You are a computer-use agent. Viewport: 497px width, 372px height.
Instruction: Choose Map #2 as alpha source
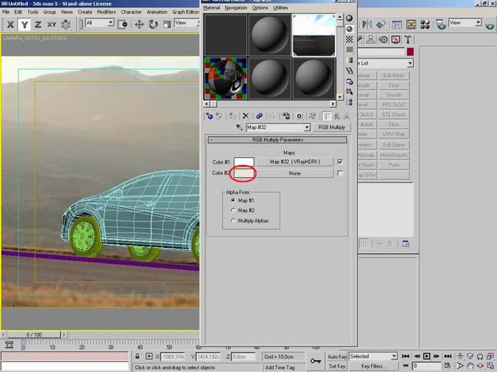[234, 210]
